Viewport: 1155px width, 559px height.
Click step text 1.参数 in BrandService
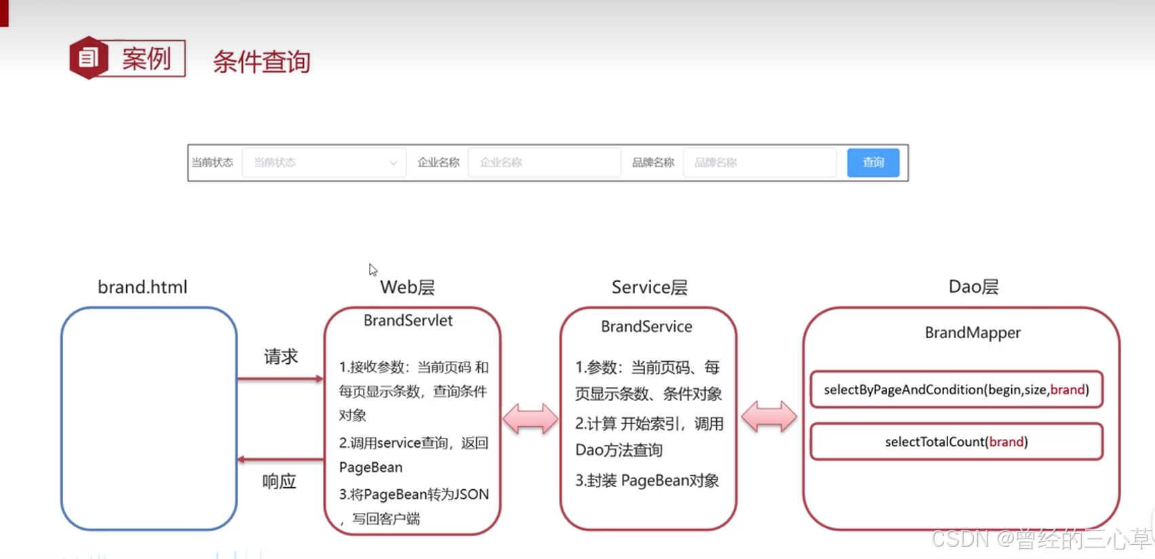click(648, 380)
